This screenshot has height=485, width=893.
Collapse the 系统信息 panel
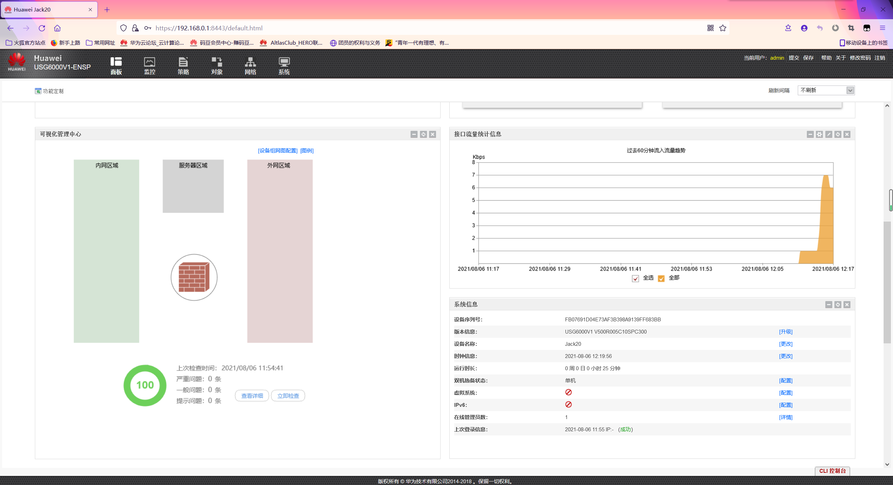(829, 305)
